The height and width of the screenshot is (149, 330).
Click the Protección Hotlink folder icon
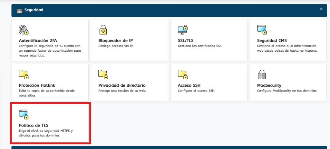pos(24,74)
